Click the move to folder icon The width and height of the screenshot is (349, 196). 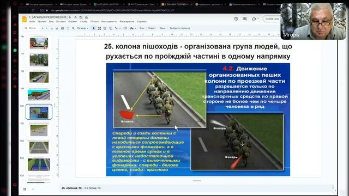[81, 17]
